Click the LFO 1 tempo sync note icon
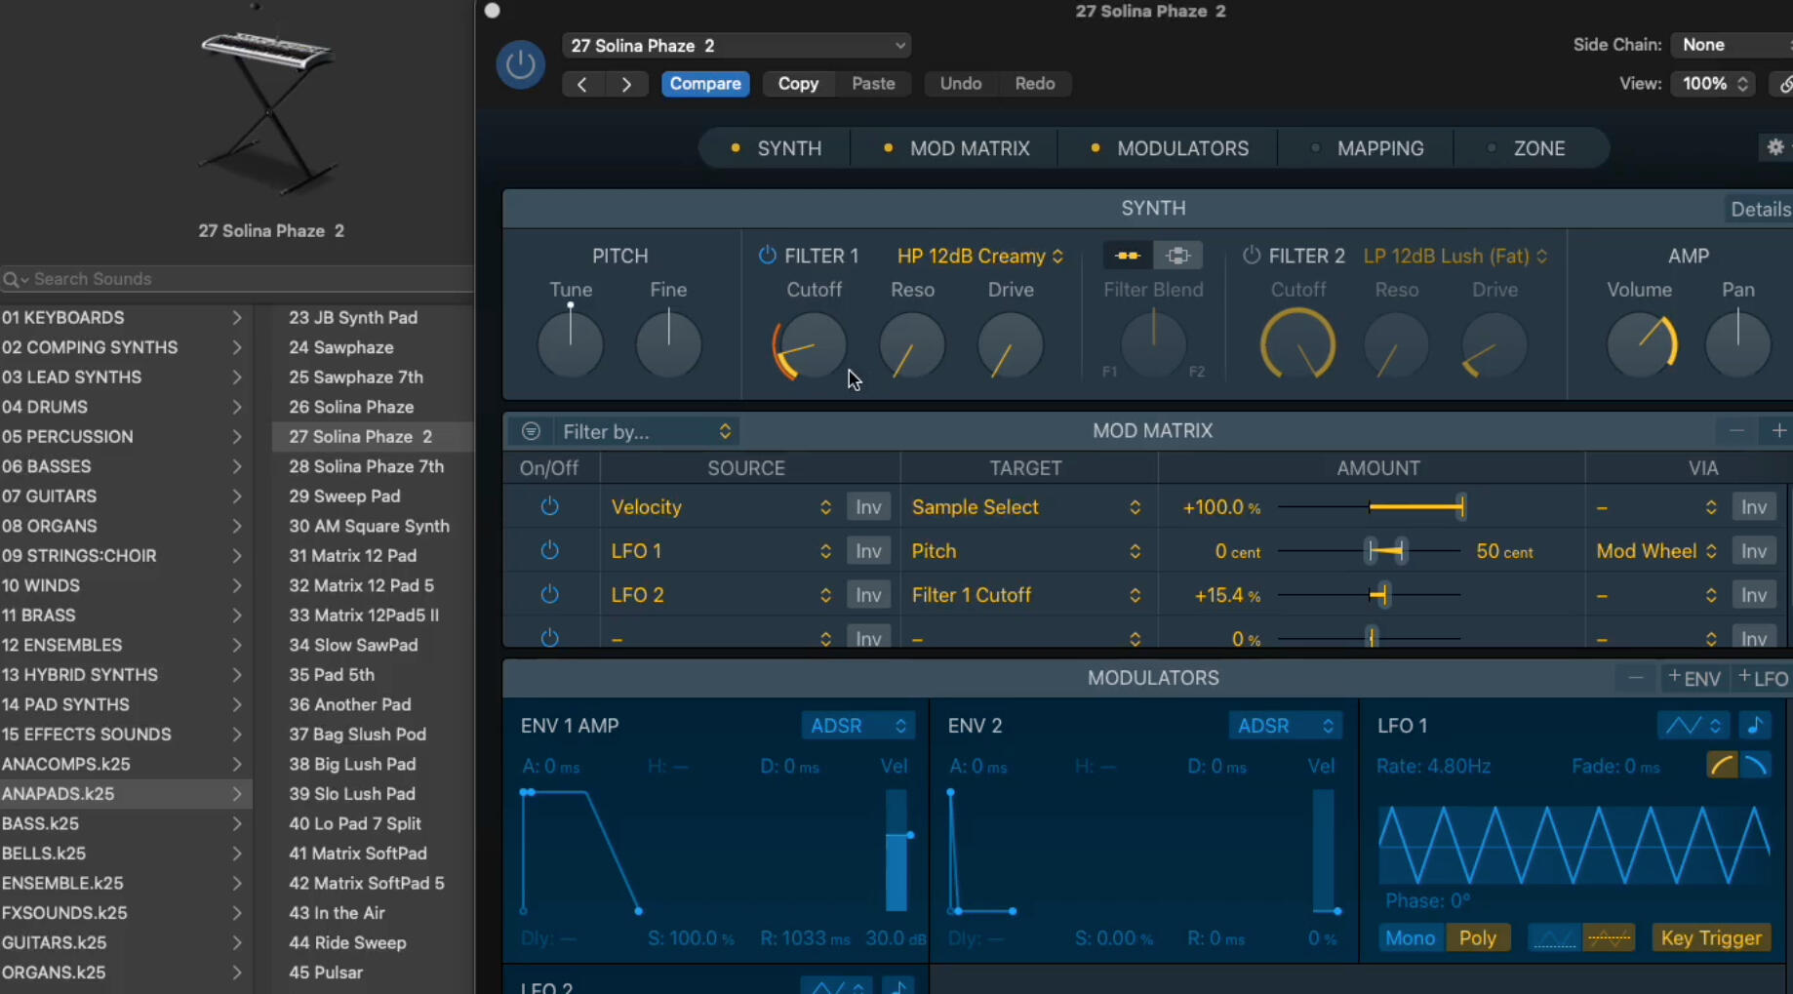This screenshot has height=994, width=1793. (x=1755, y=726)
